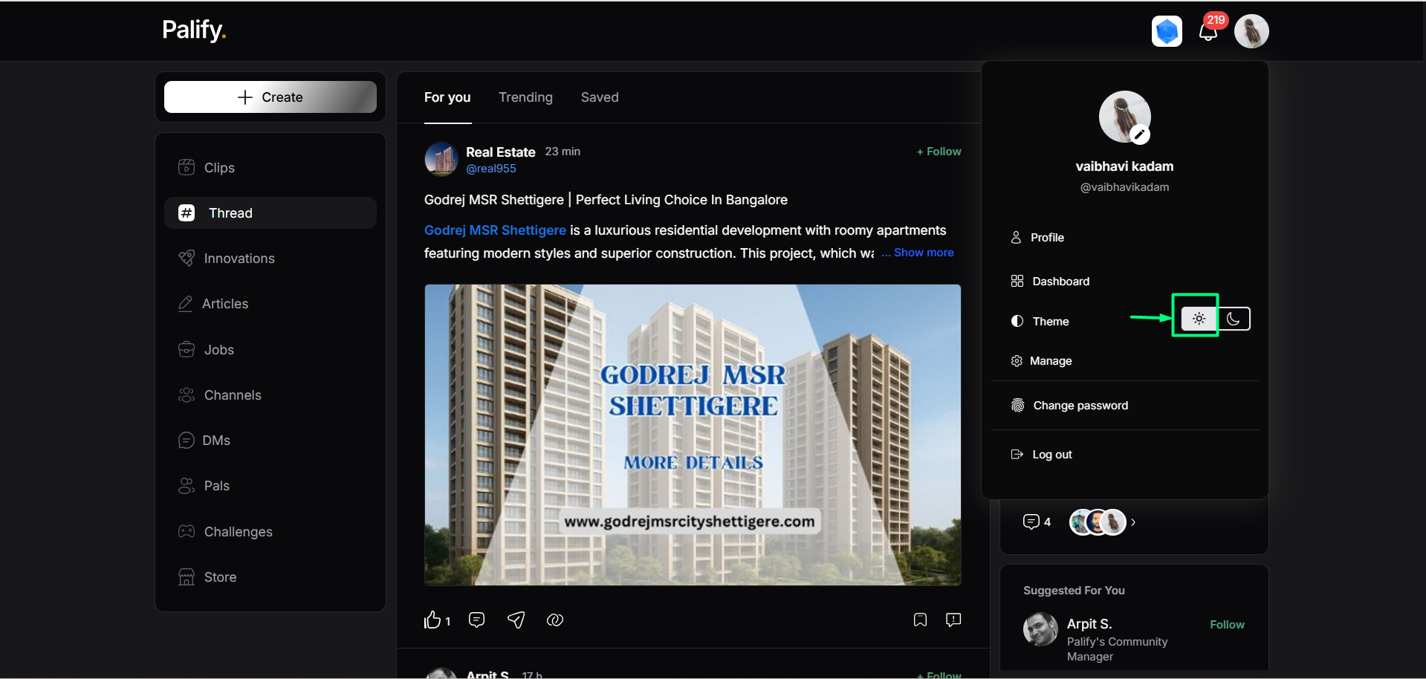Viewport: 1426px width, 679px height.
Task: Open notifications bell with 219 badge
Action: point(1208,31)
